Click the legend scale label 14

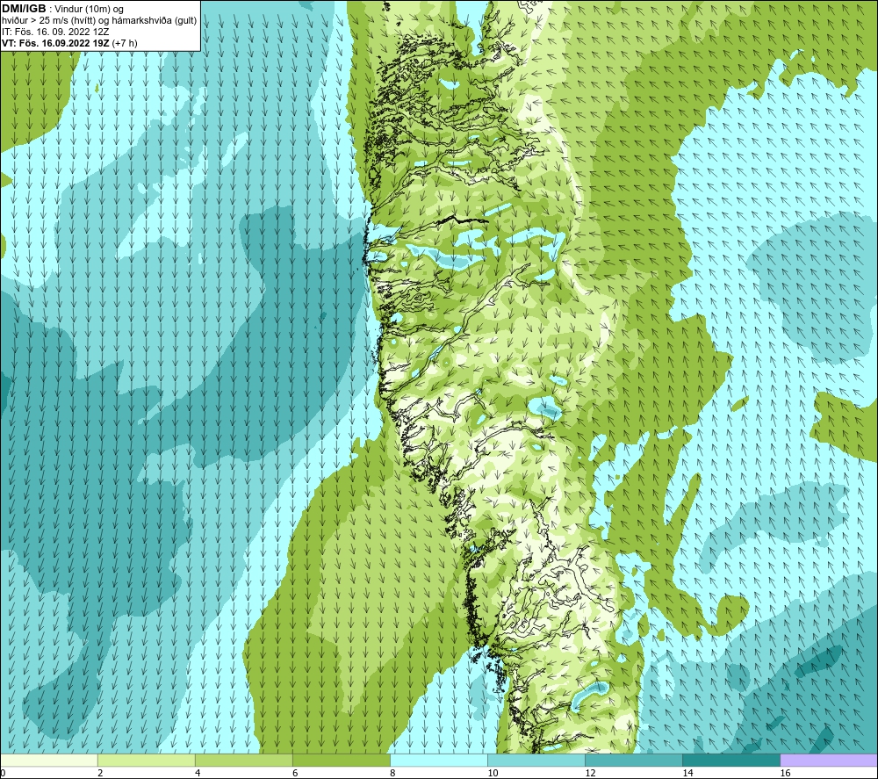tap(687, 774)
